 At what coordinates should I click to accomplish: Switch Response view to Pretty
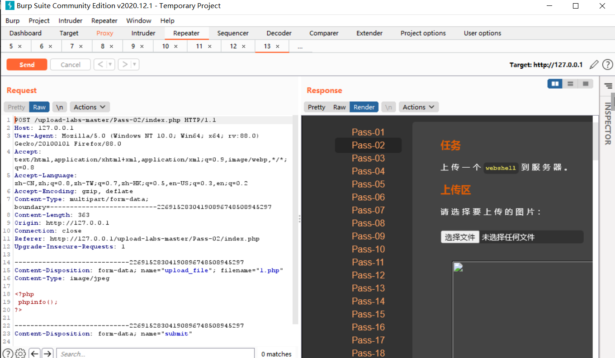(x=317, y=107)
